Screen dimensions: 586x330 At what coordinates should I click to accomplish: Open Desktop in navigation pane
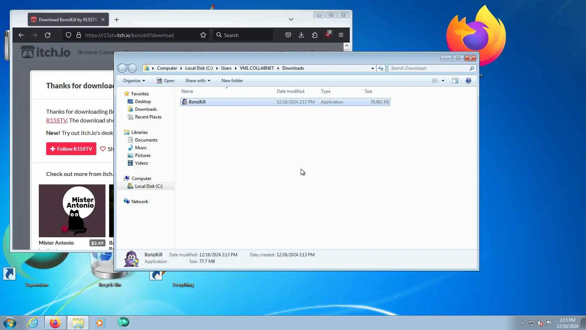coord(143,102)
